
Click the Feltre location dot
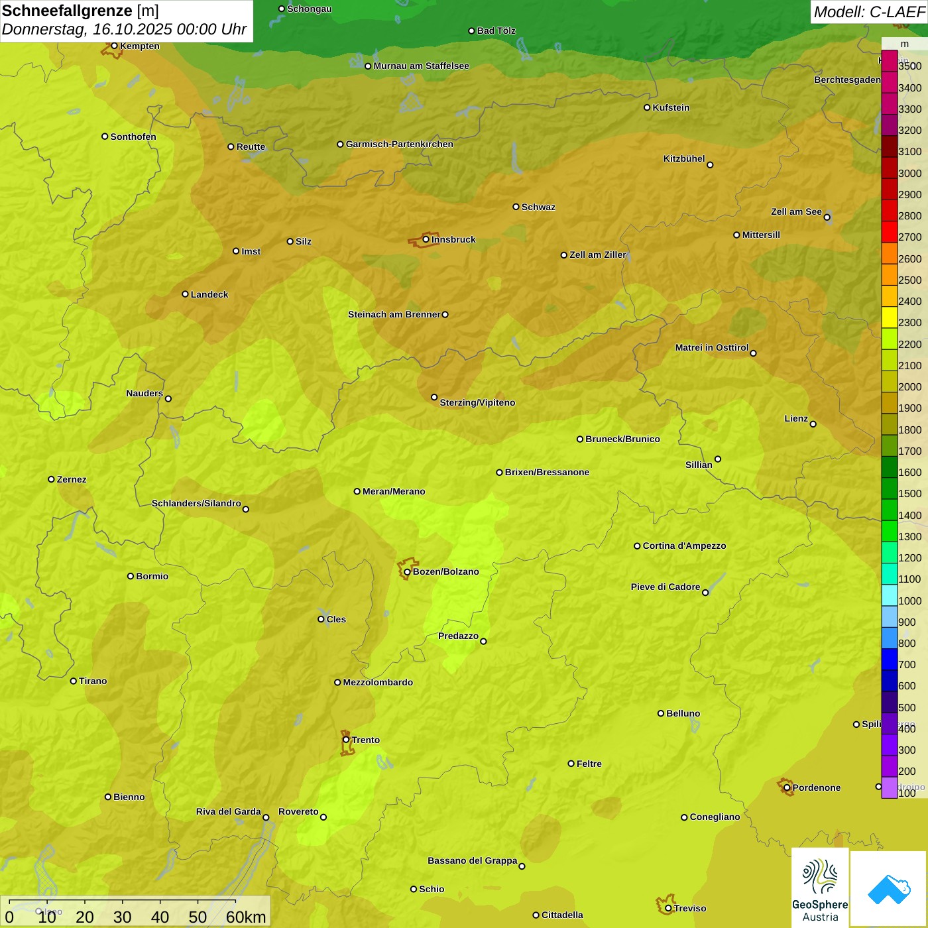coord(571,764)
